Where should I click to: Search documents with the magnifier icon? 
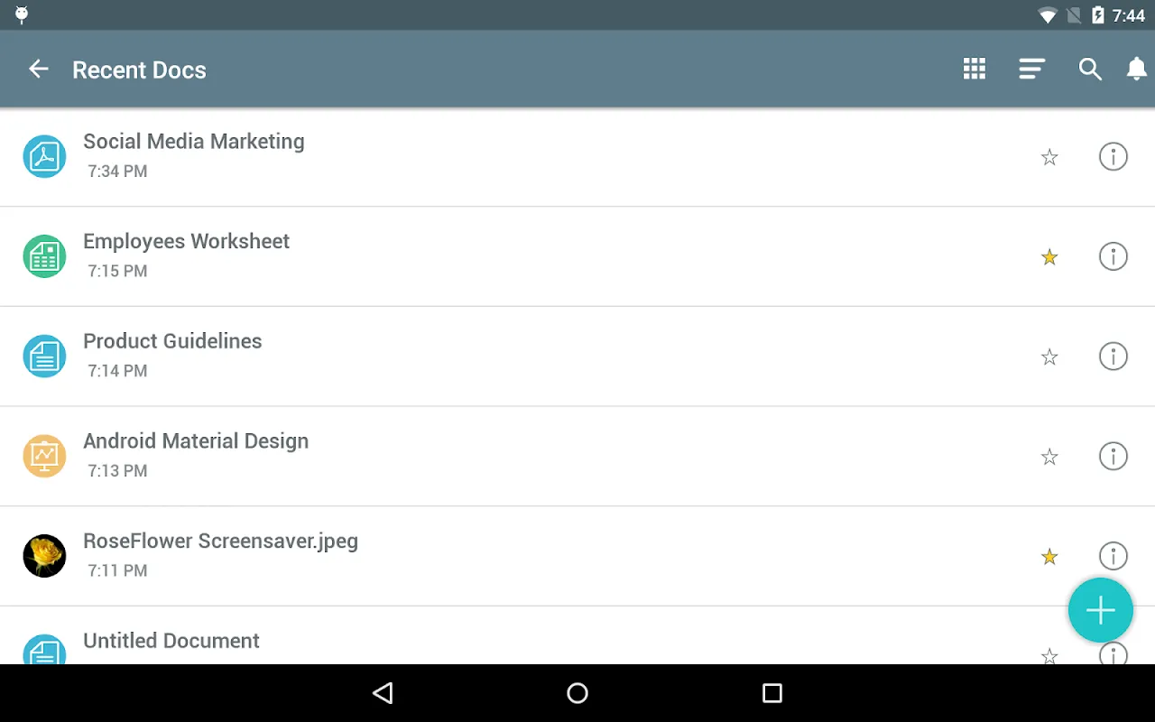[1090, 69]
